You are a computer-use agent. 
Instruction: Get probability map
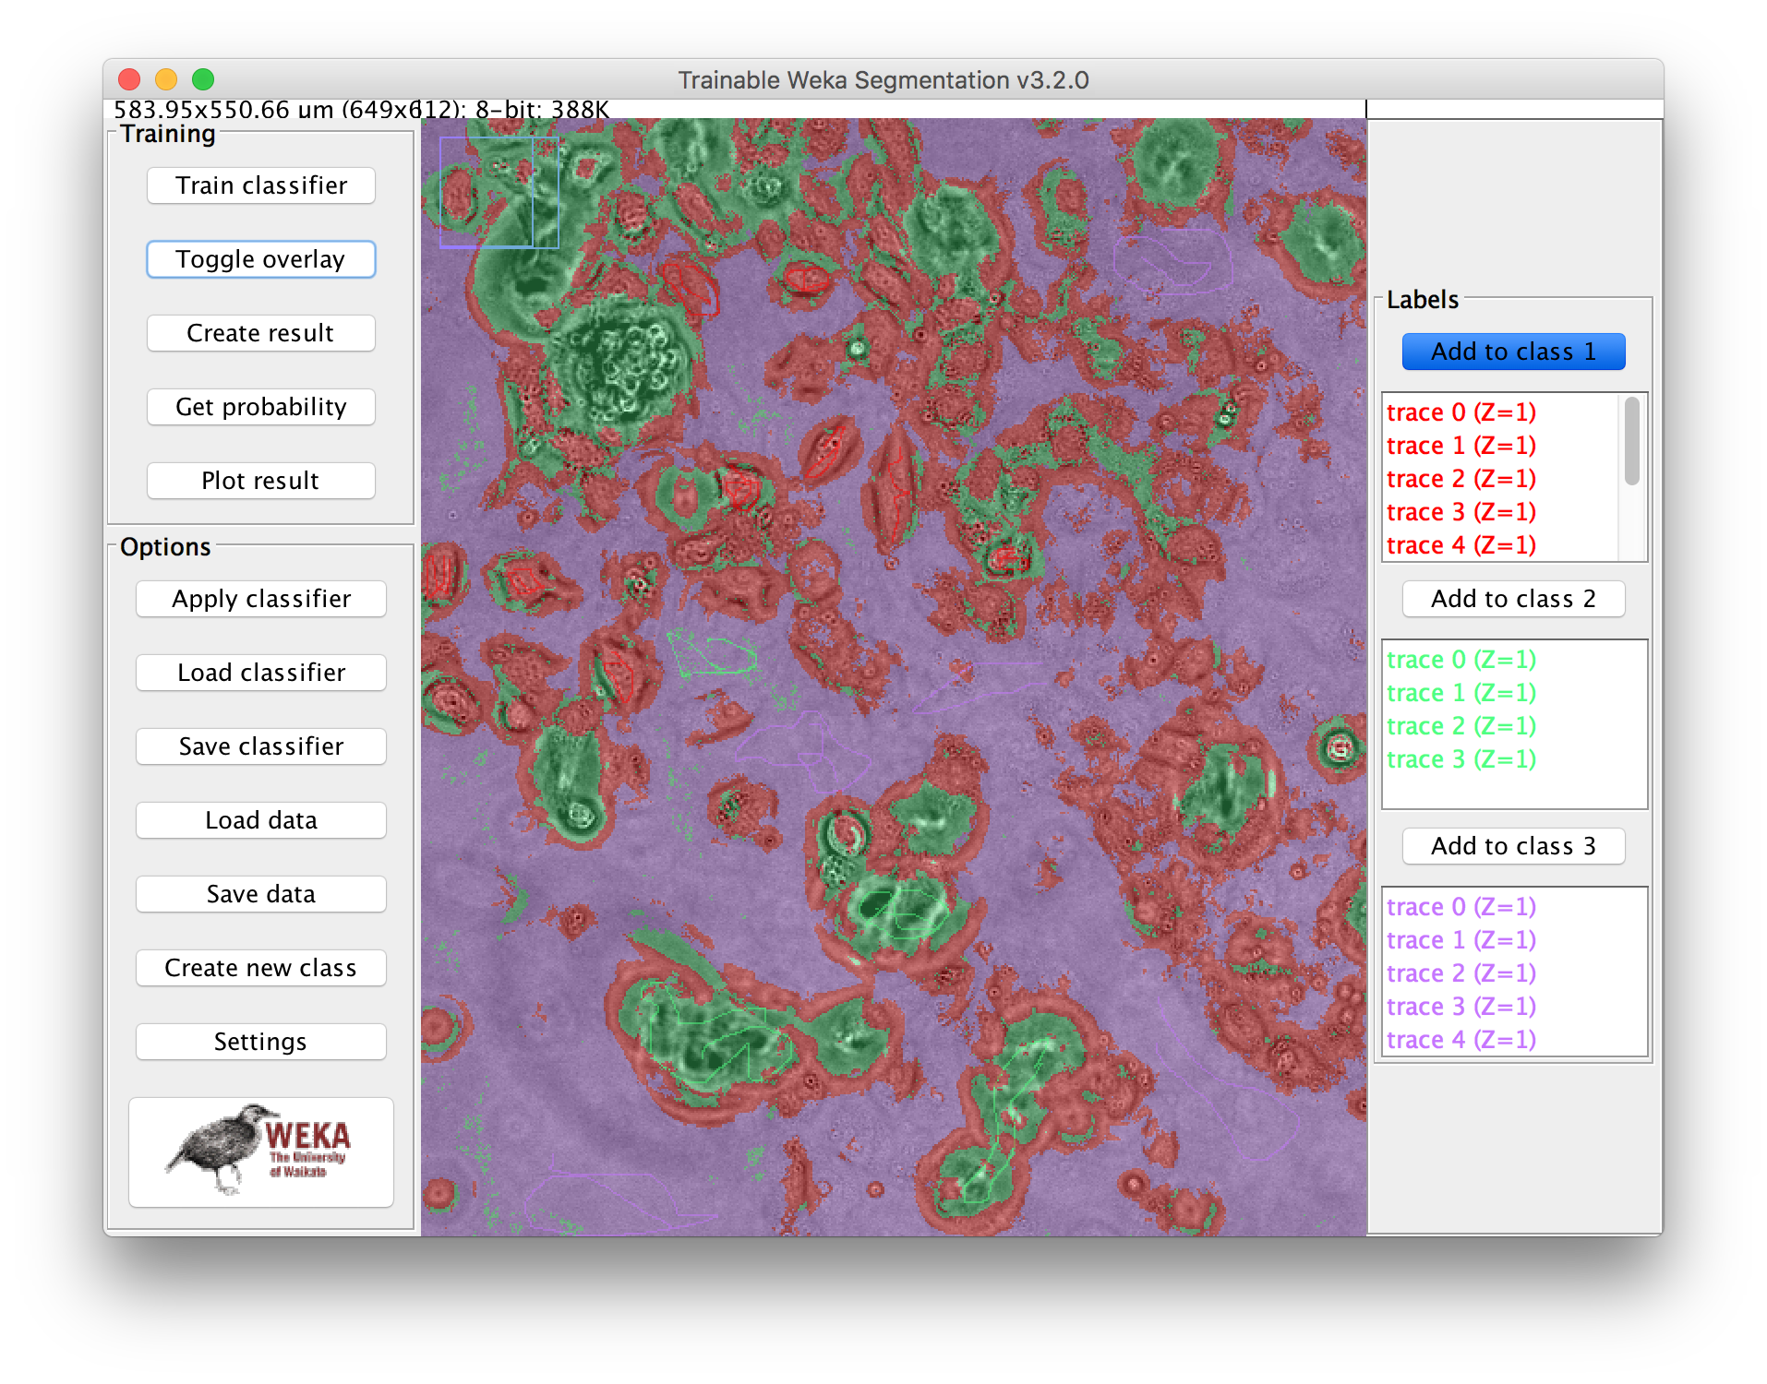[x=260, y=407]
